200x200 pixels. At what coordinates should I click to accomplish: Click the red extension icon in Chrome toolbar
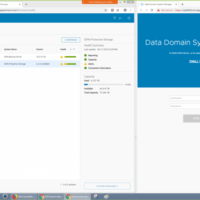(x=112, y=10)
